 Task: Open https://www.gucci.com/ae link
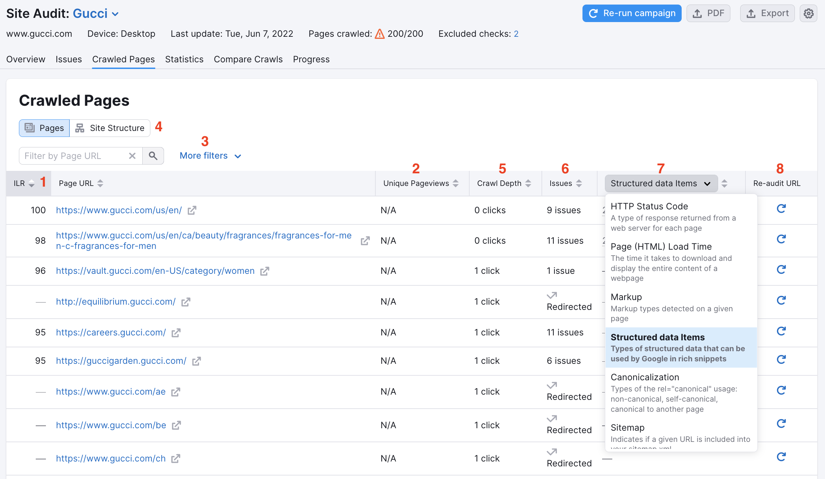click(x=111, y=392)
